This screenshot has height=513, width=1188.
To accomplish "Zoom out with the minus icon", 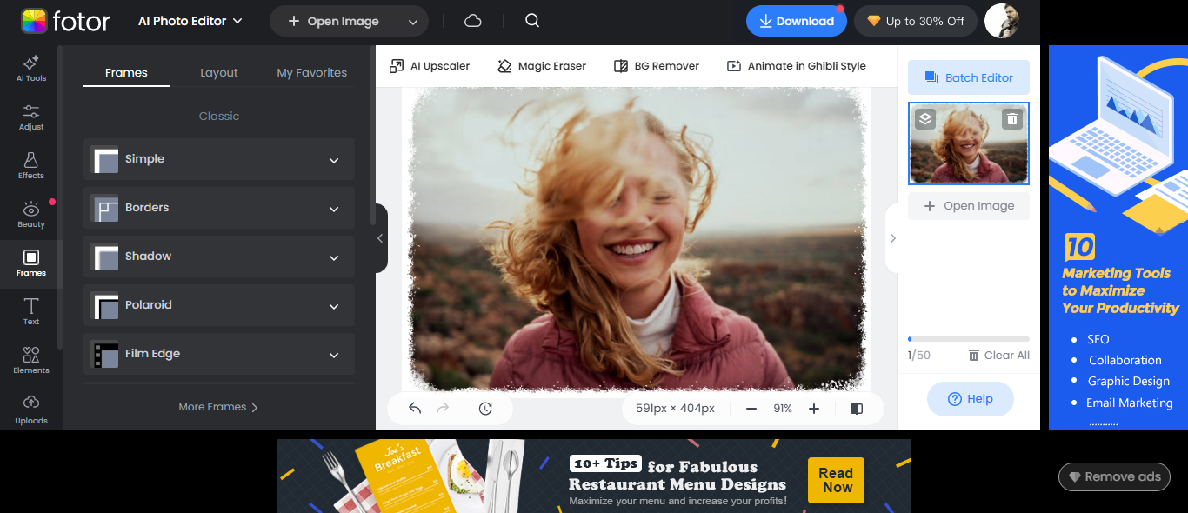I will click(751, 408).
